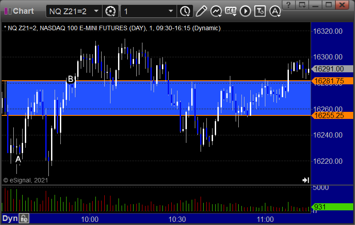The width and height of the screenshot is (355, 225).
Task: Click the Dyn scaling mode button
Action: click(10, 219)
